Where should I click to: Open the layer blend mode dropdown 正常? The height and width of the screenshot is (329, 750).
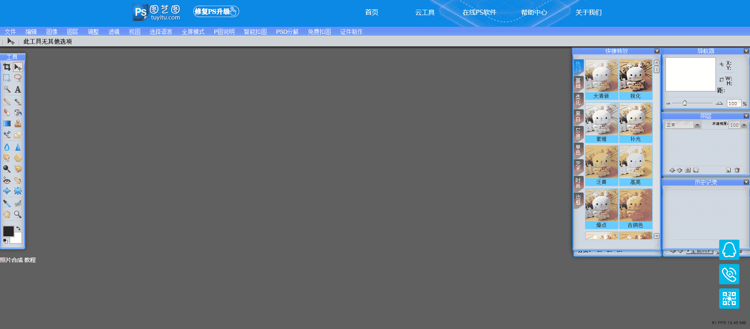[683, 125]
